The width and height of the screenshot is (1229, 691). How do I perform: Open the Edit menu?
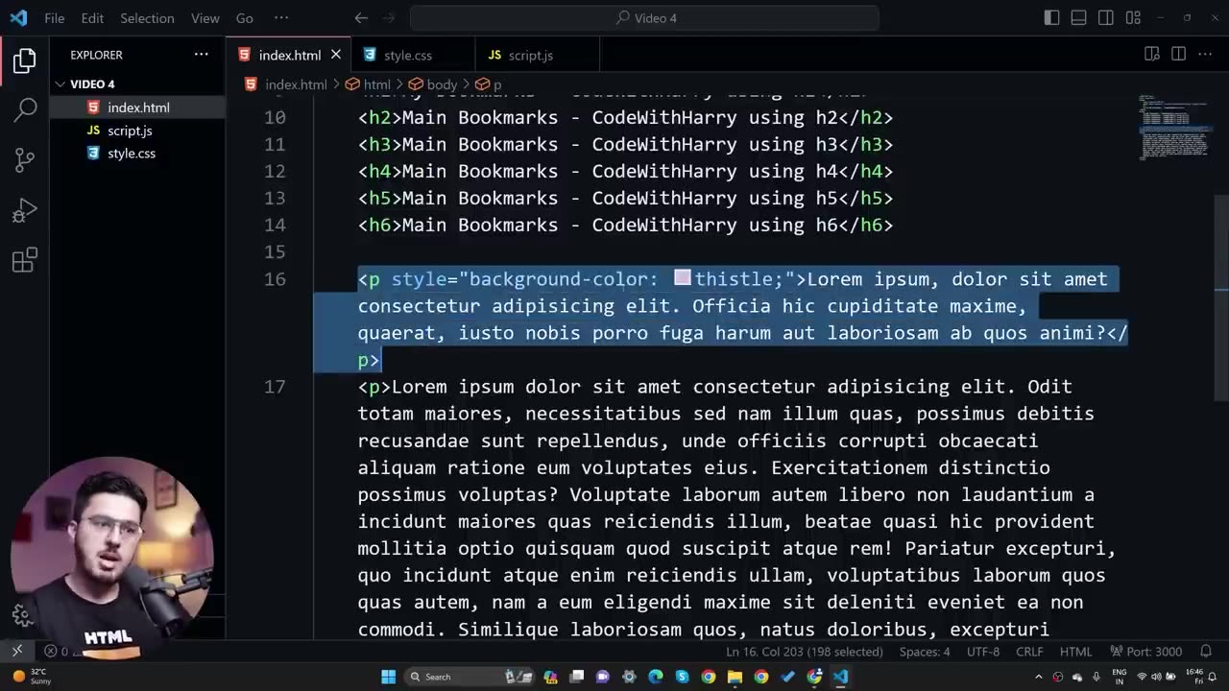pos(92,18)
